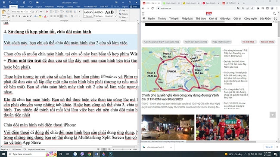Apply strikethrough formatting in Word
This screenshot has width=280, height=157.
point(25,16)
